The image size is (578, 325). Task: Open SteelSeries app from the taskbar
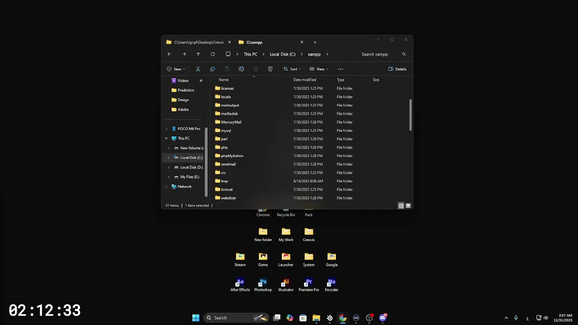(x=330, y=318)
